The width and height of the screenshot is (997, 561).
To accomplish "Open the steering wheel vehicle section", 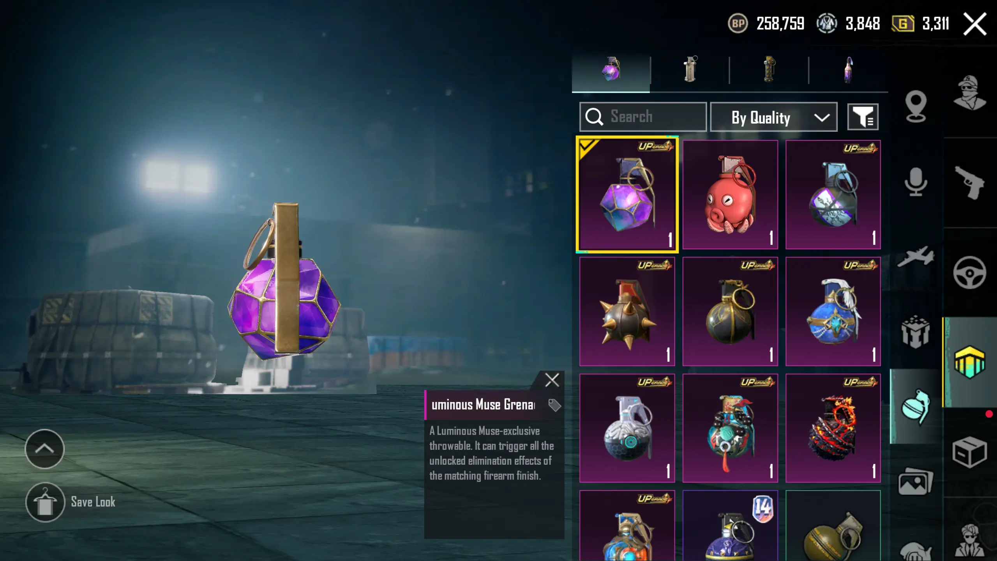I will [x=970, y=272].
